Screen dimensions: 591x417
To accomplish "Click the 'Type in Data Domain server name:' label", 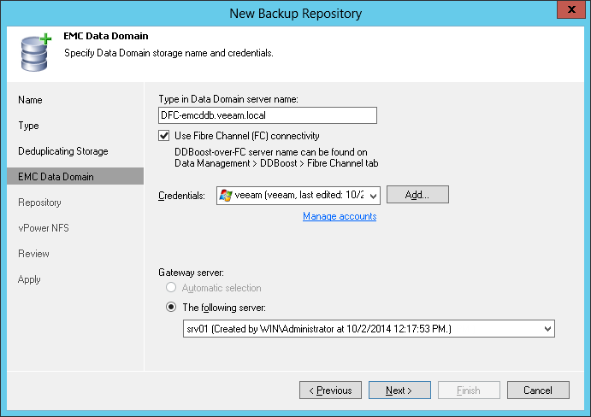I will [x=228, y=99].
